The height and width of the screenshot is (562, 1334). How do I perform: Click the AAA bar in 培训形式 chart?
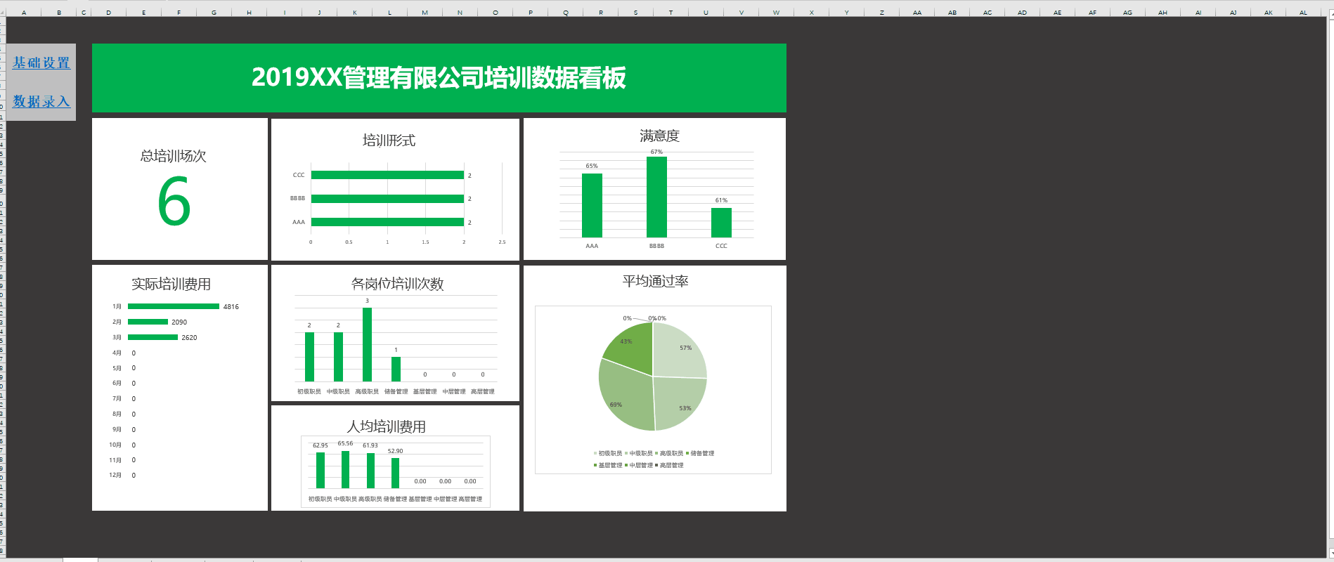[387, 222]
